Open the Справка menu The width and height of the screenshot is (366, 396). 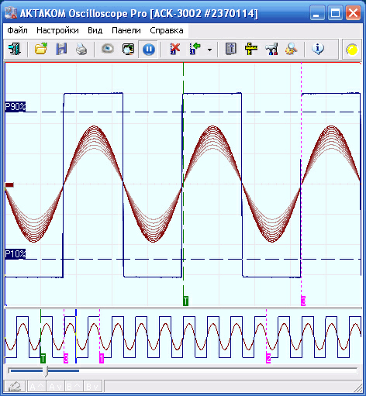tap(167, 30)
